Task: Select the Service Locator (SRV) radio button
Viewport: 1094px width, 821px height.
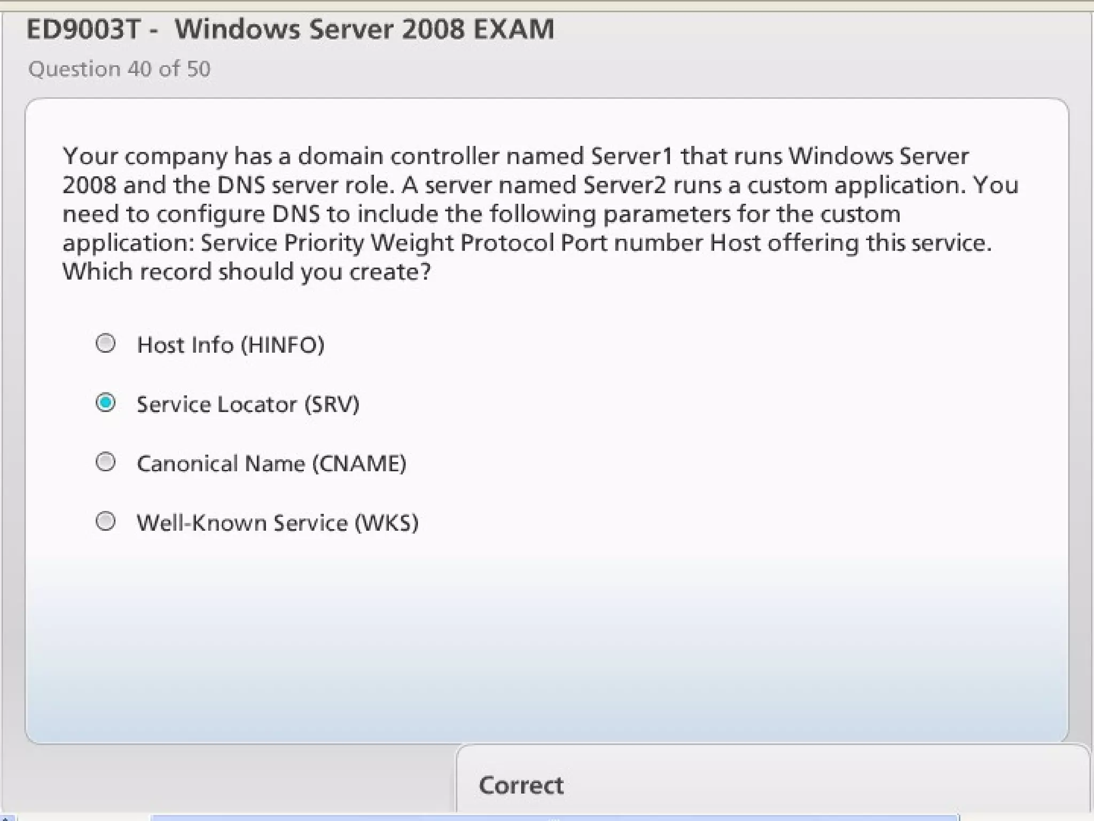Action: click(105, 402)
